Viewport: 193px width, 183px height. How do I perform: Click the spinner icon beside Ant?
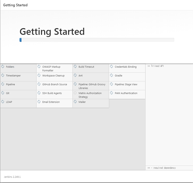[75, 75]
